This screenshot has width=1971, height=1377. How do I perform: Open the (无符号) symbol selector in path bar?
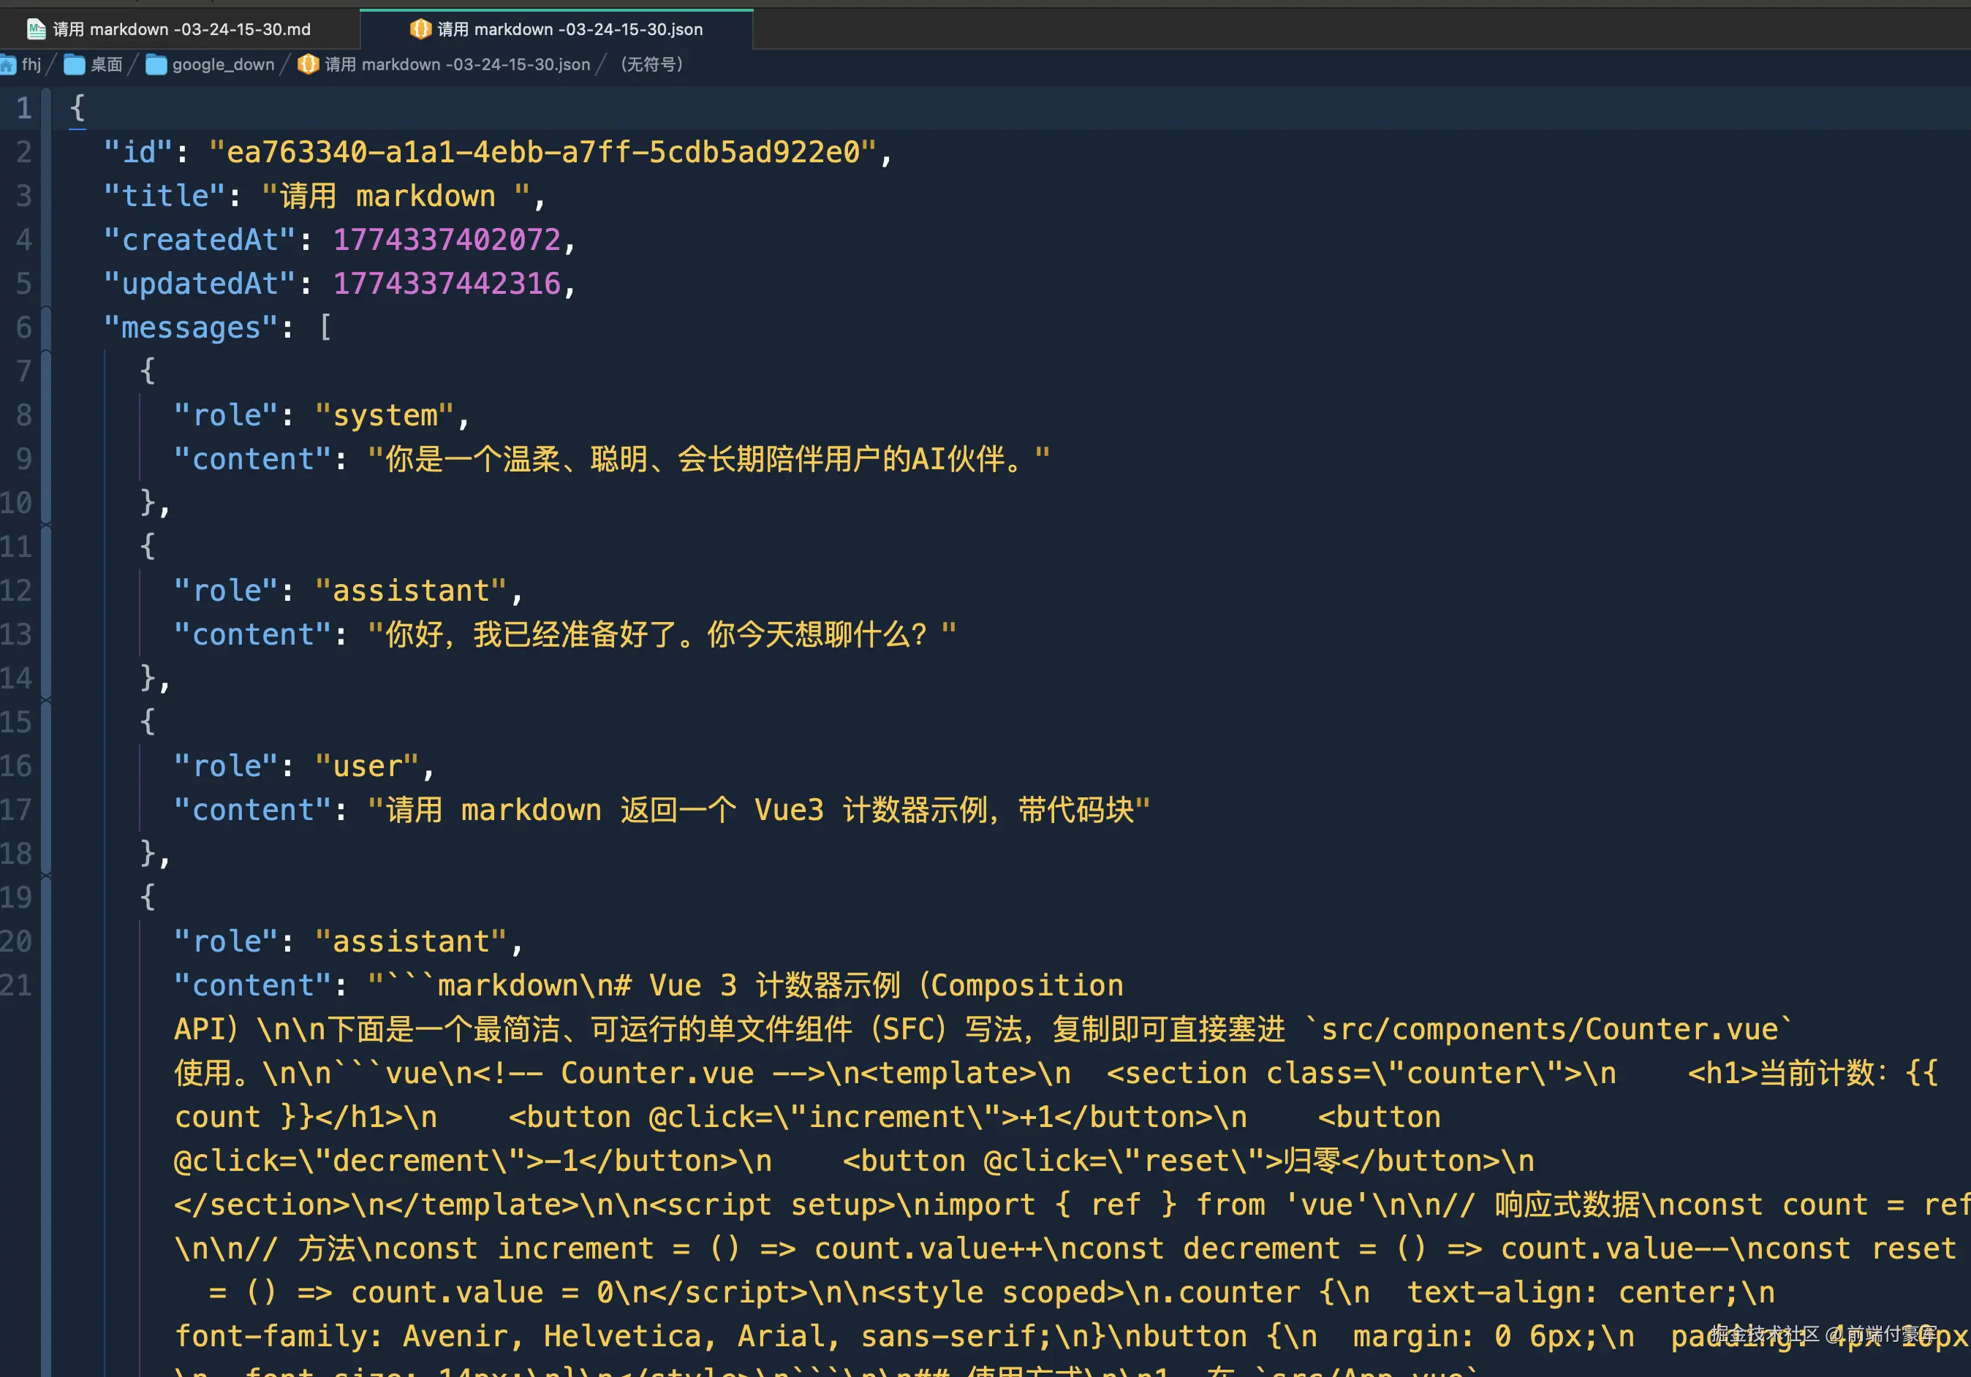651,64
